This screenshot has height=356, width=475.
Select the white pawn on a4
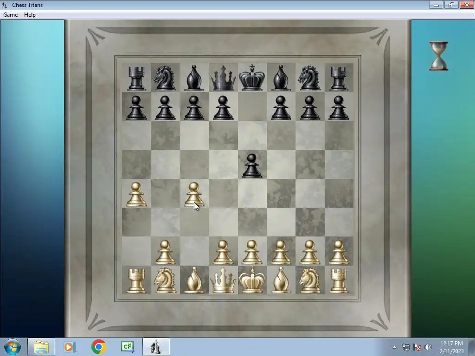tap(136, 194)
